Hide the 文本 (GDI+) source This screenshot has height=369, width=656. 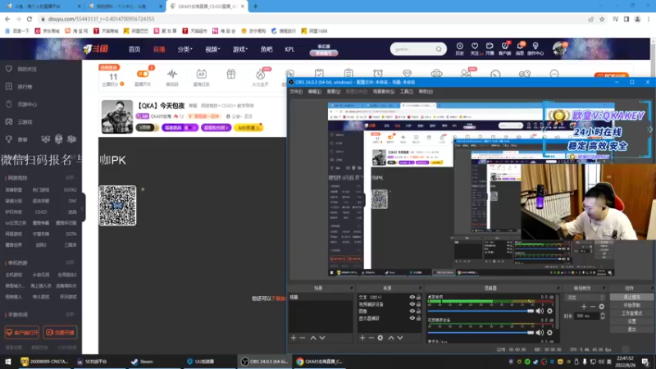tap(412, 298)
